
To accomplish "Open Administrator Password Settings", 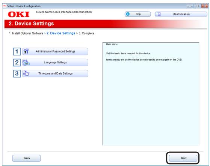I will 55,51.
